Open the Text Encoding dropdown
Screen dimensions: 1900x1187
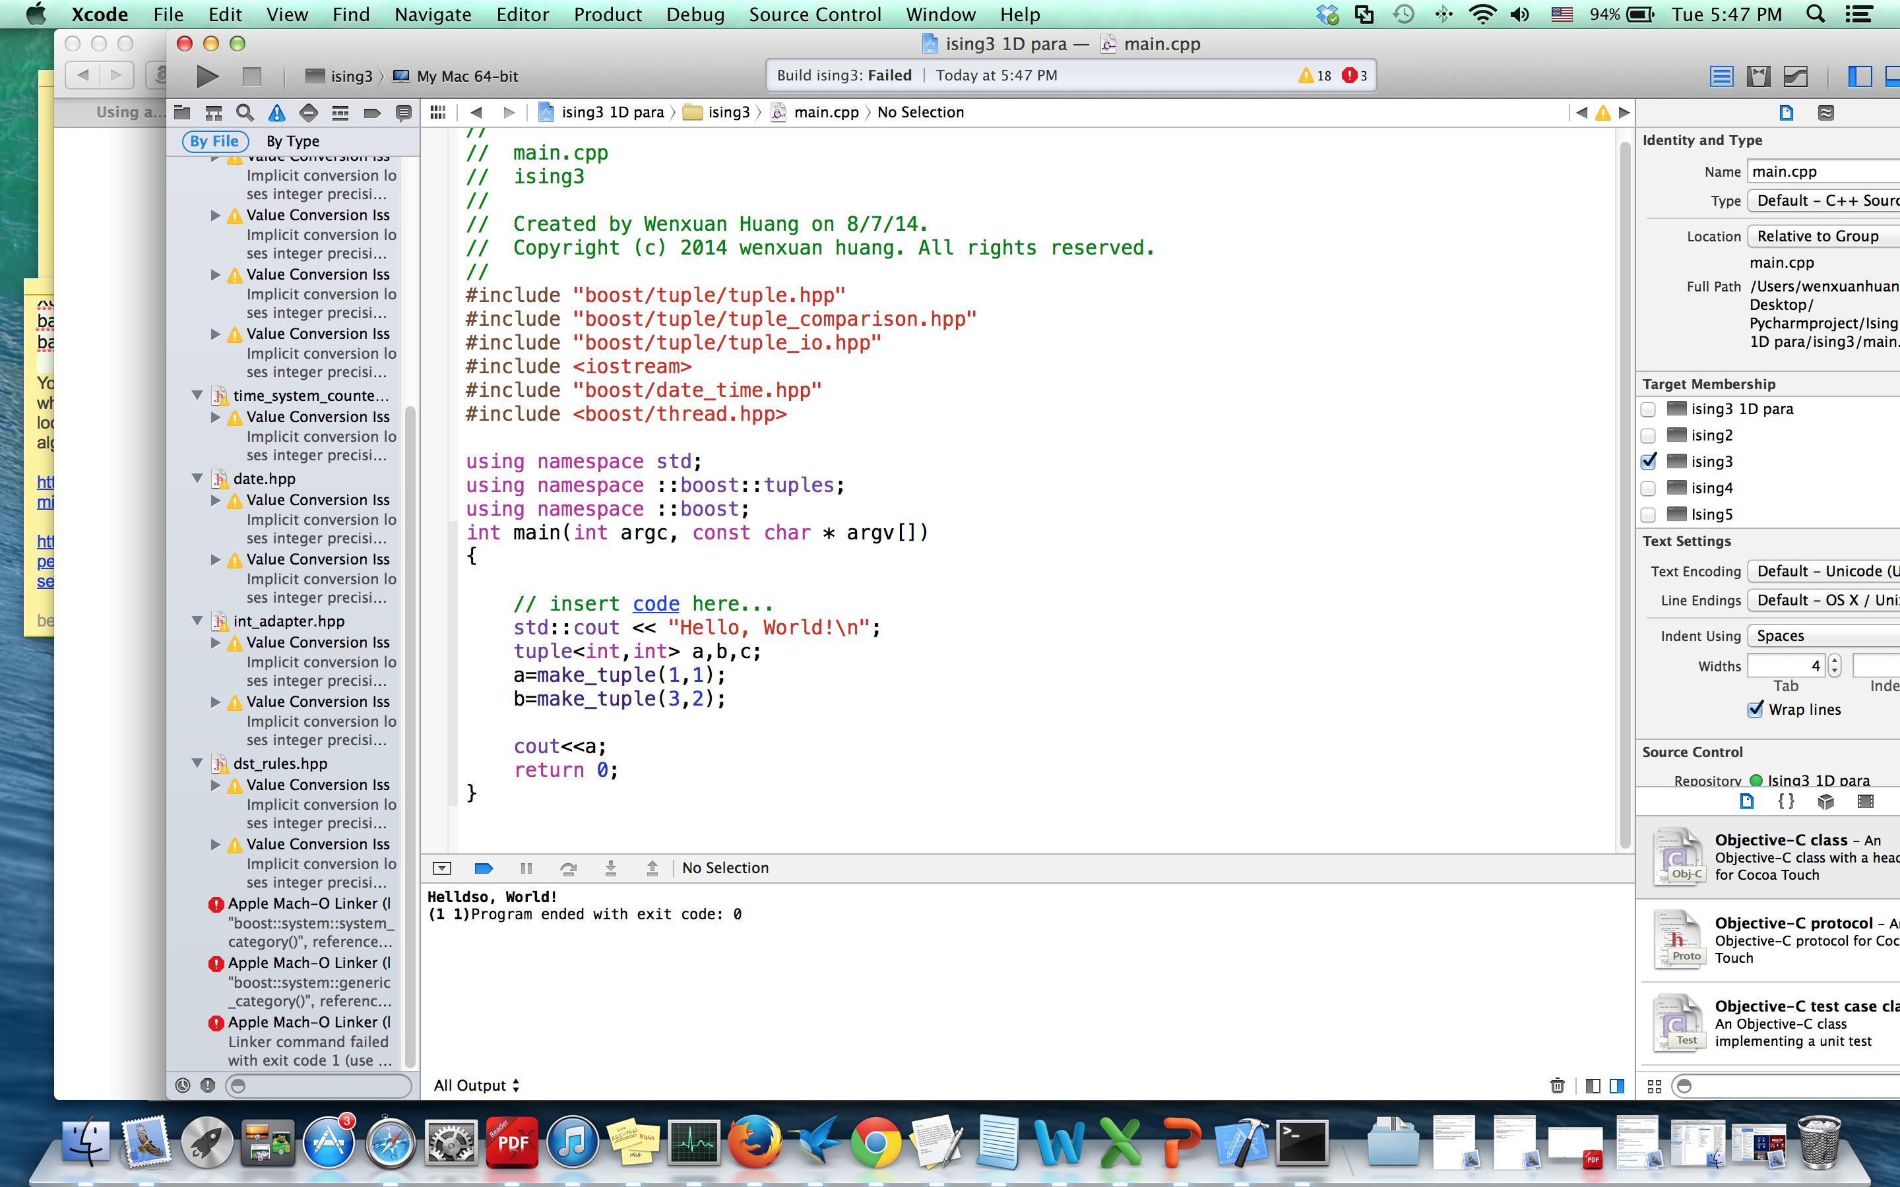click(x=1824, y=572)
